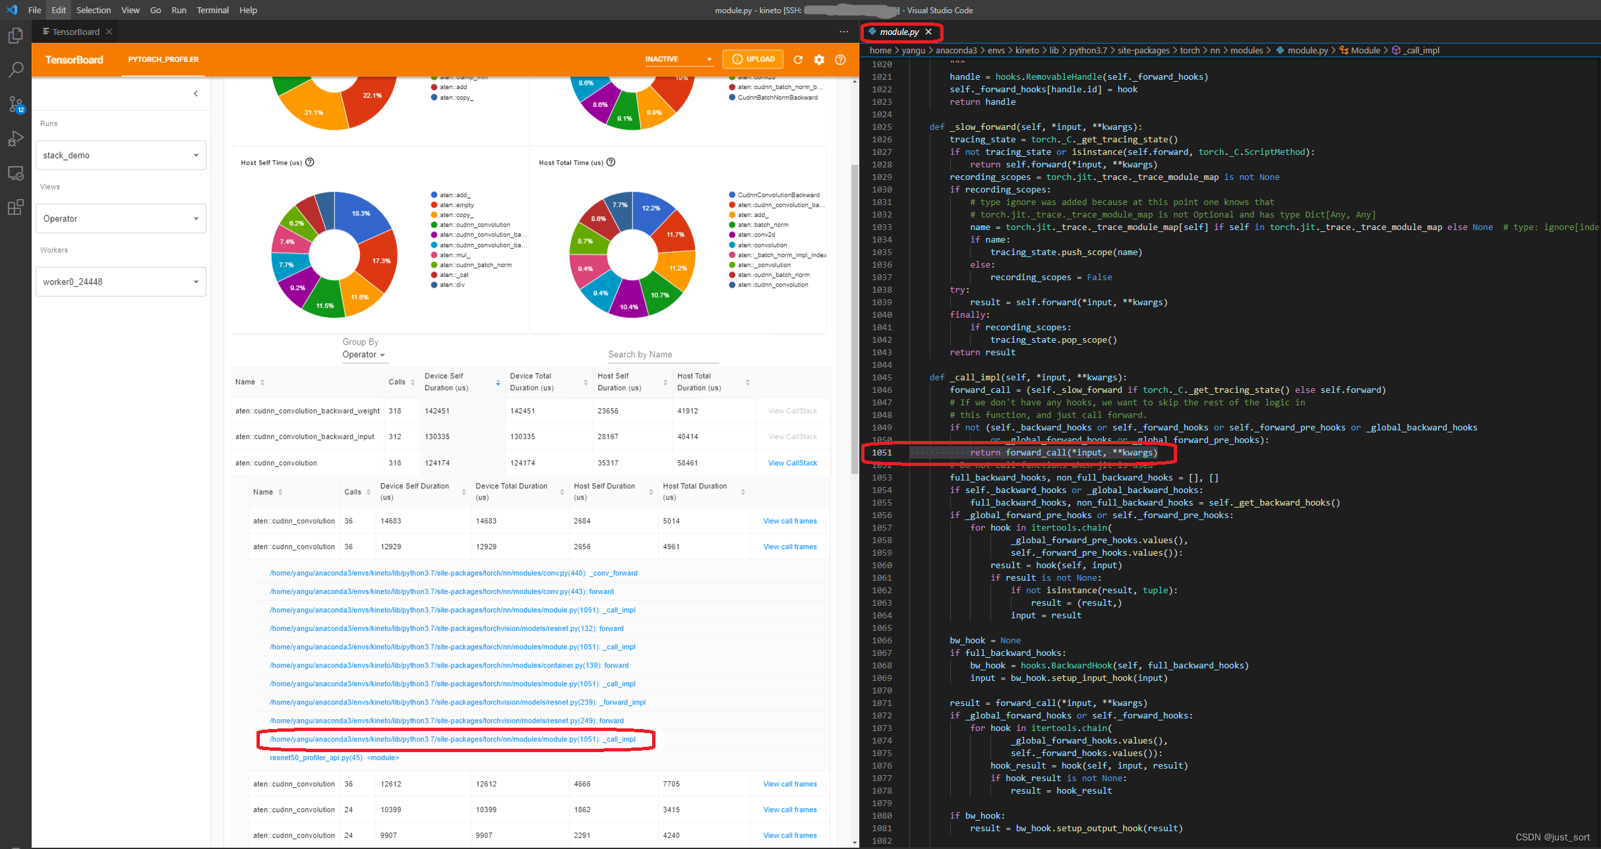
Task: Click the TensorBoard refresh icon
Action: tap(799, 59)
